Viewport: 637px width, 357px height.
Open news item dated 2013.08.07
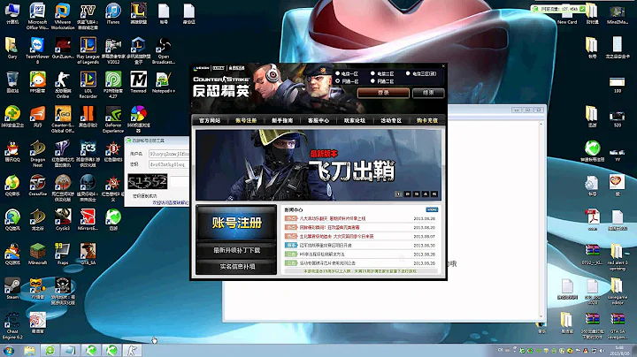(x=360, y=236)
